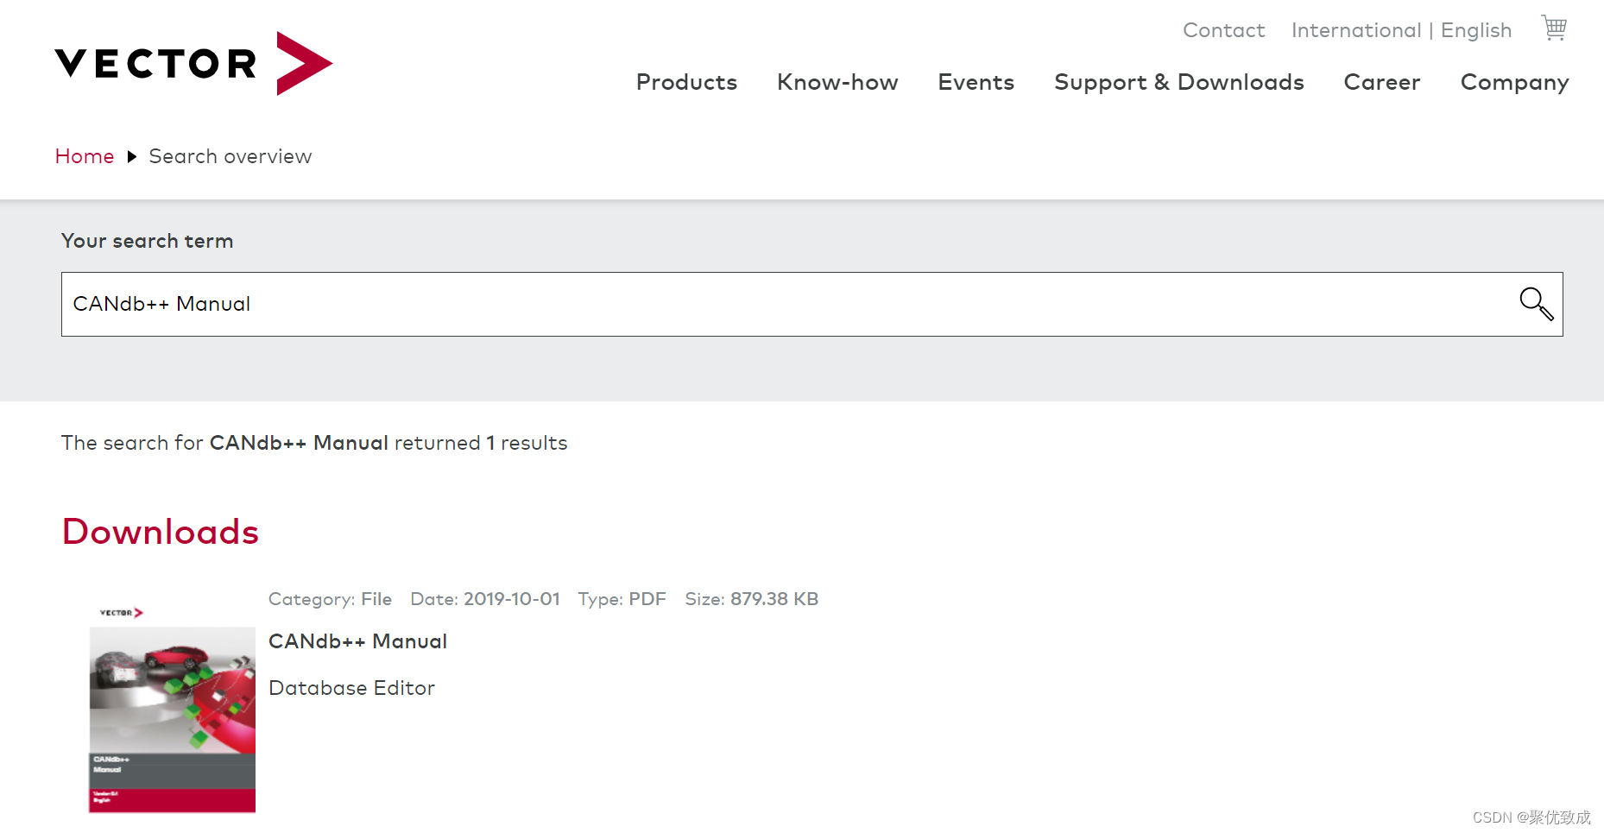Click the Downloads section heading
The image size is (1604, 833).
pyautogui.click(x=161, y=532)
